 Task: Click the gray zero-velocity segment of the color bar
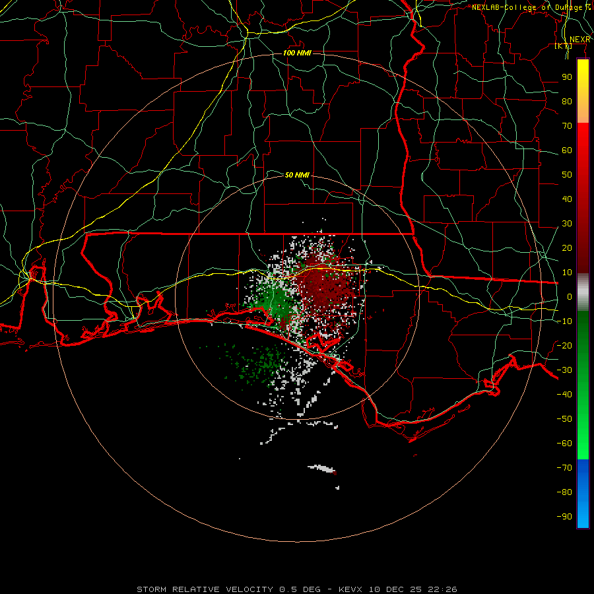pos(583,292)
